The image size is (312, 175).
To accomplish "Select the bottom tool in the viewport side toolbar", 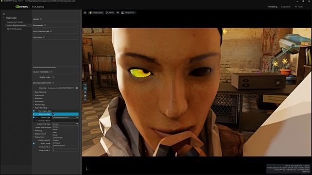I will [85, 99].
